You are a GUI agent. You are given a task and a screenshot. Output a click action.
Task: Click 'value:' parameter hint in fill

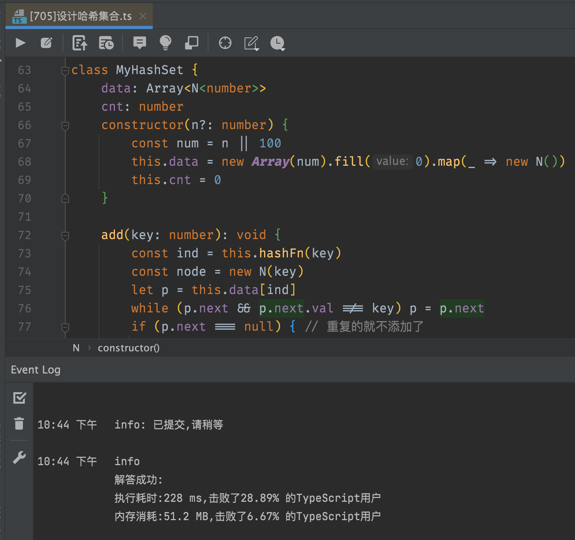pyautogui.click(x=392, y=161)
